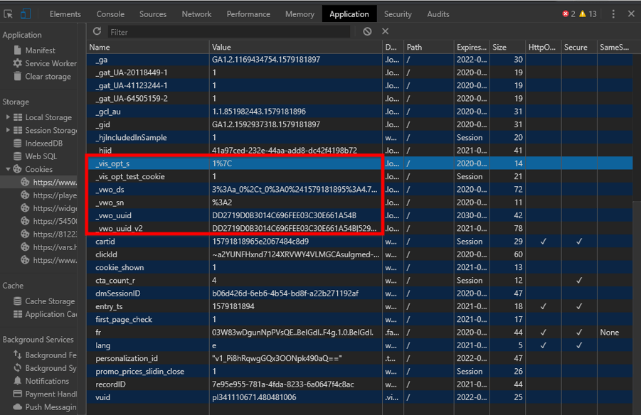This screenshot has height=415, width=641.
Task: Switch to the Network tab
Action: click(196, 14)
